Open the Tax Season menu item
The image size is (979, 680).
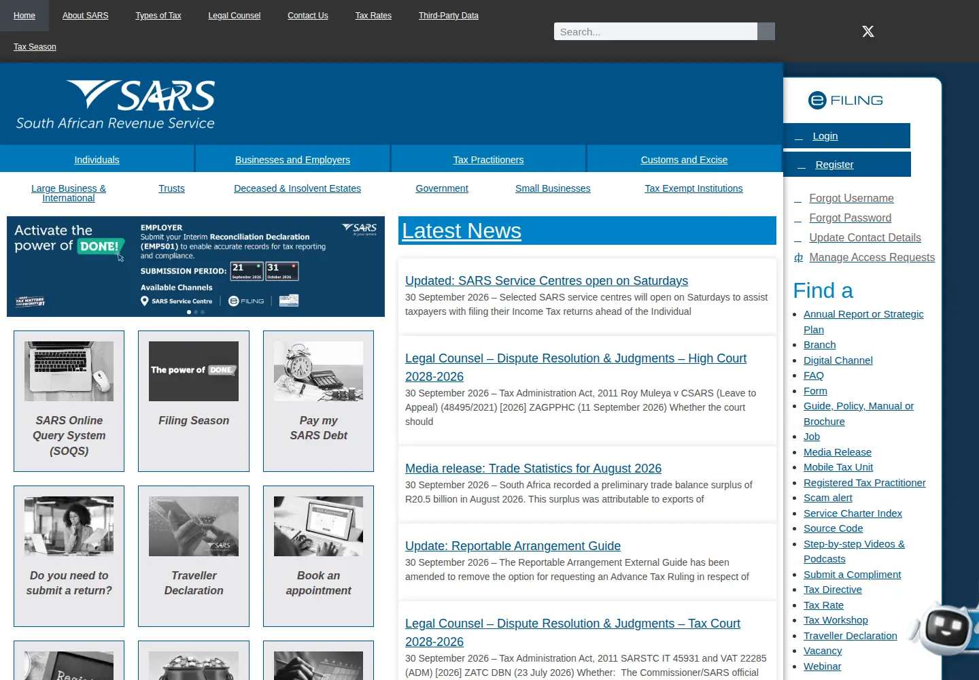point(35,47)
